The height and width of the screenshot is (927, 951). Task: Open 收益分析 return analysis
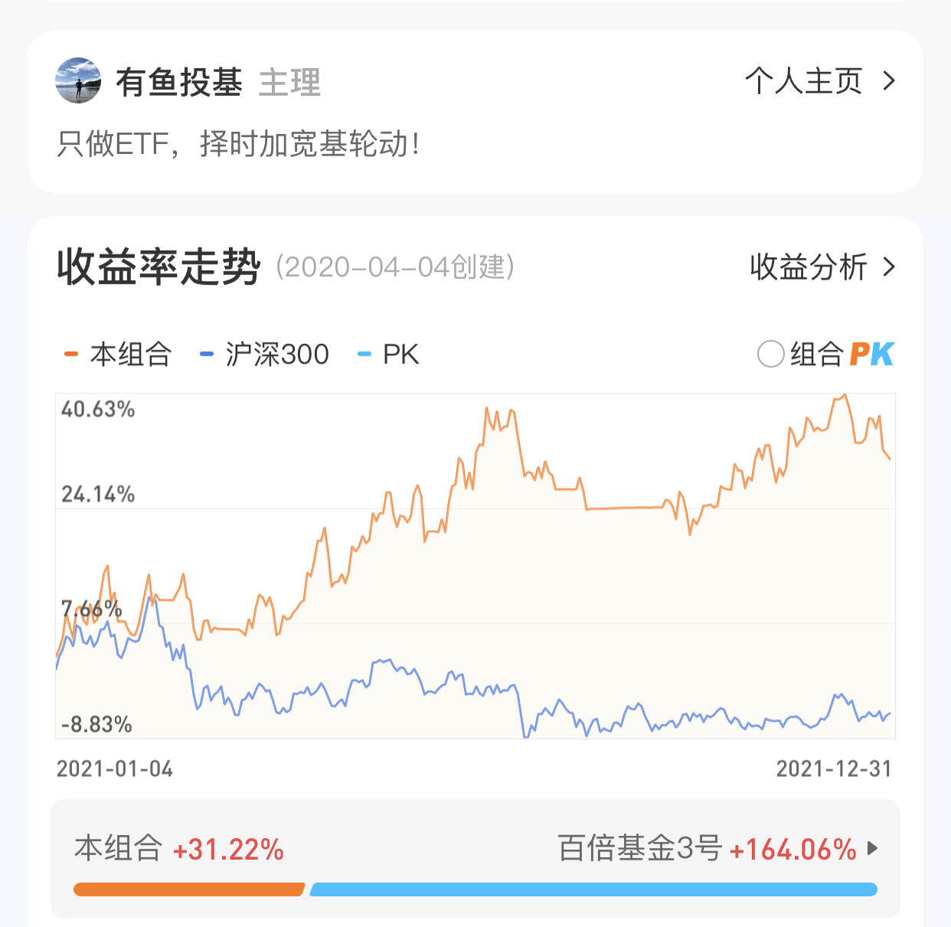[x=808, y=267]
